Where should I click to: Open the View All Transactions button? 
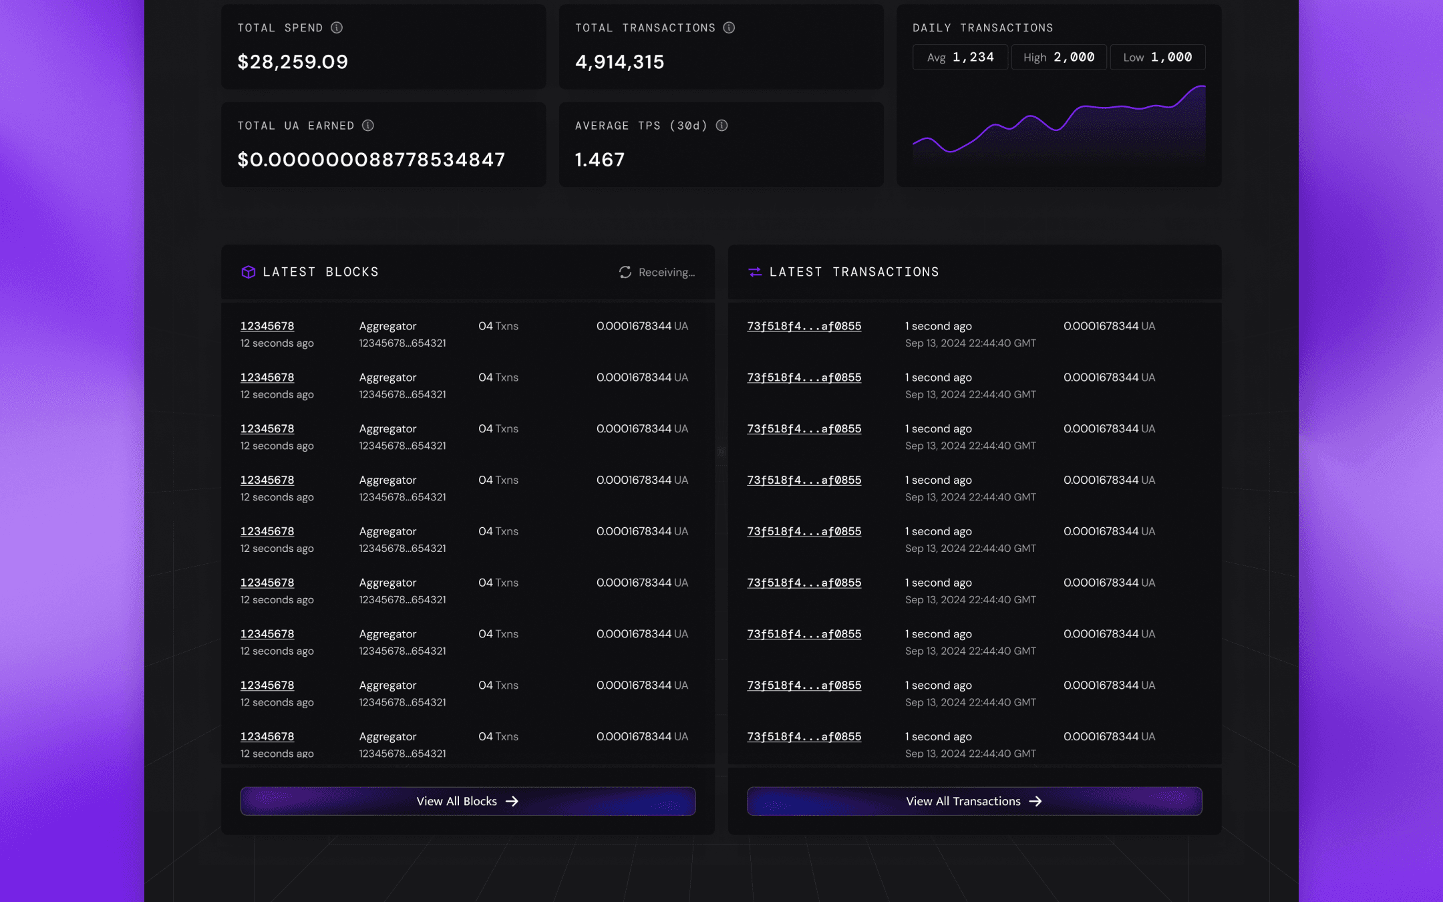click(x=974, y=801)
